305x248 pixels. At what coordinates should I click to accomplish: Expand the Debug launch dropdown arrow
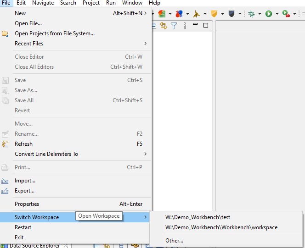pyautogui.click(x=260, y=14)
